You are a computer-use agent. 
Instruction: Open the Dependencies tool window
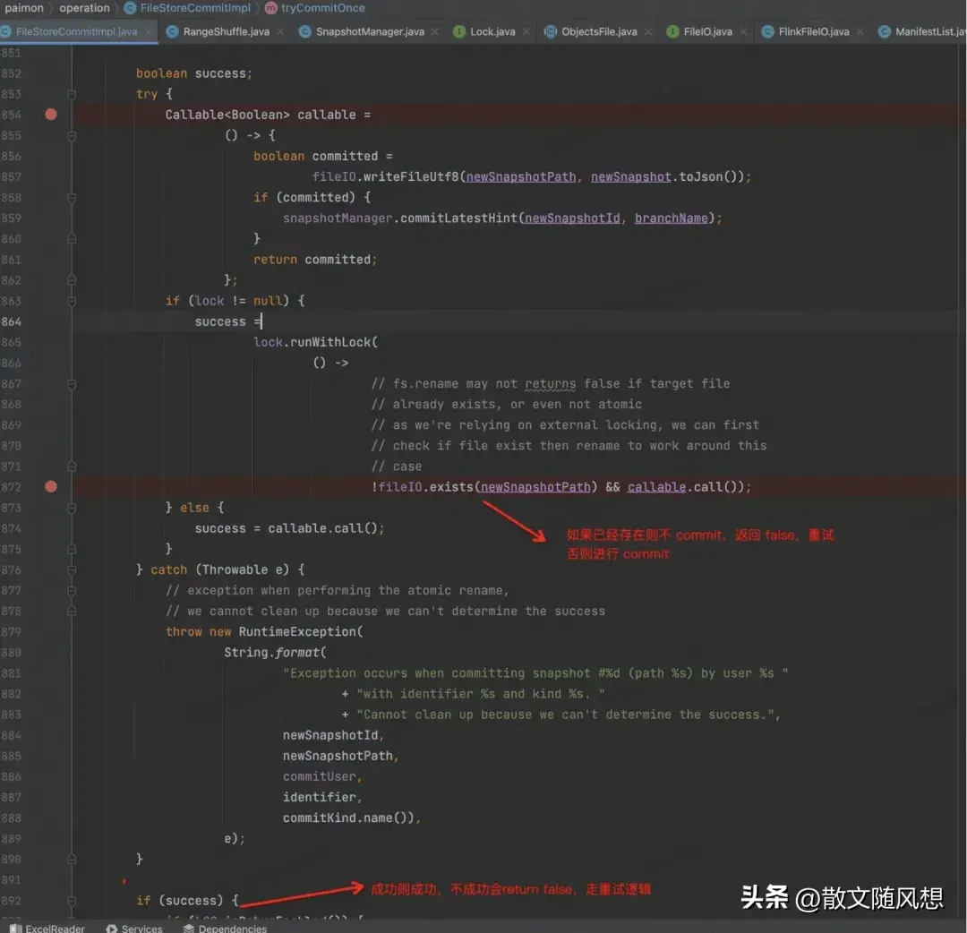tap(225, 928)
